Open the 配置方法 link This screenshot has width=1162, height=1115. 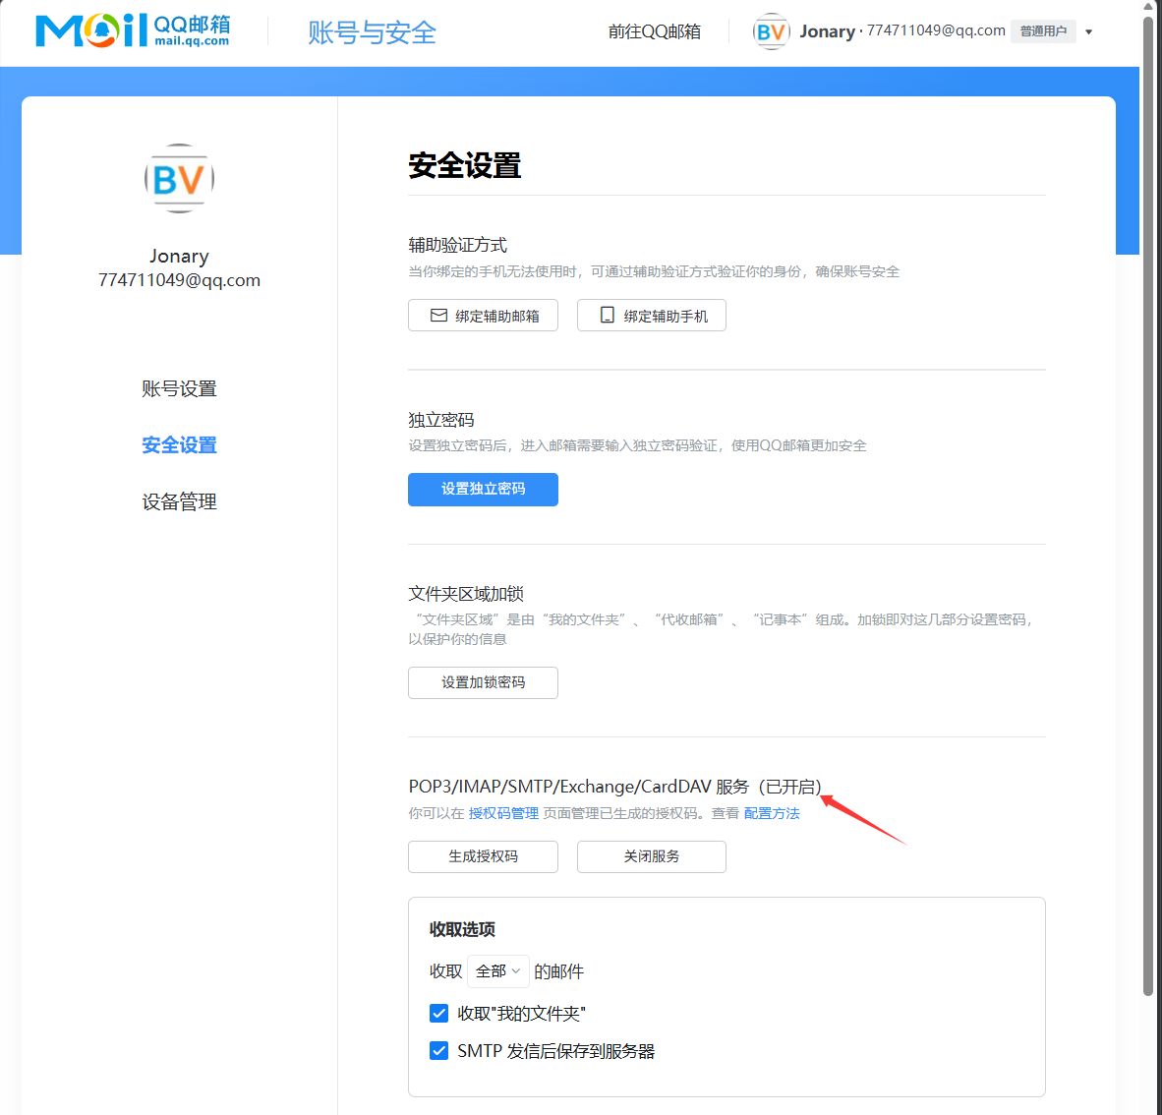click(772, 813)
